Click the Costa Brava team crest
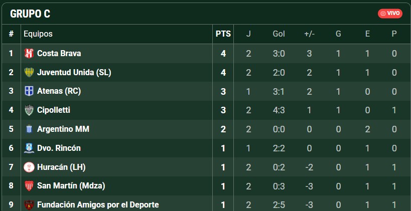 29,53
